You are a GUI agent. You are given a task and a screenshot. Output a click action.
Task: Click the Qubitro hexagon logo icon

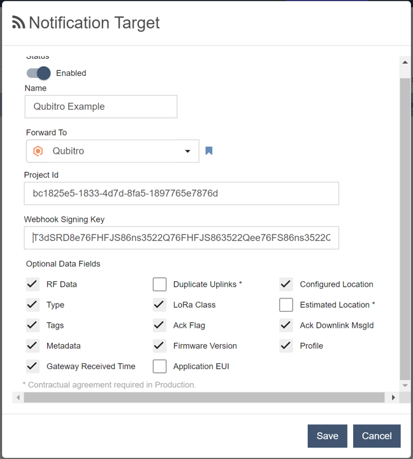click(x=38, y=151)
